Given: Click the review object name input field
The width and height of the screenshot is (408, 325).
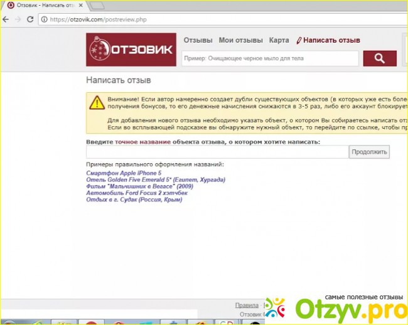Looking at the screenshot, I should (217, 152).
